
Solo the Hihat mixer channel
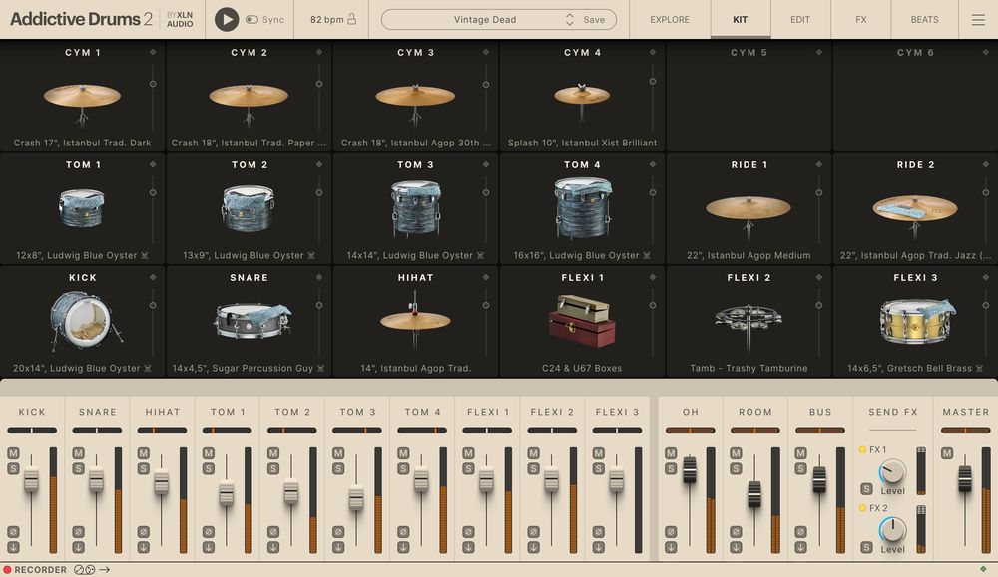pos(143,468)
